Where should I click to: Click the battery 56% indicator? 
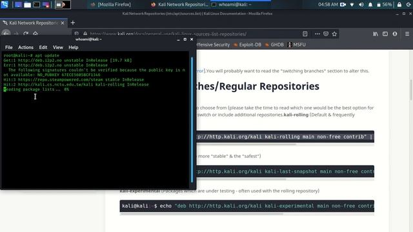385,5
